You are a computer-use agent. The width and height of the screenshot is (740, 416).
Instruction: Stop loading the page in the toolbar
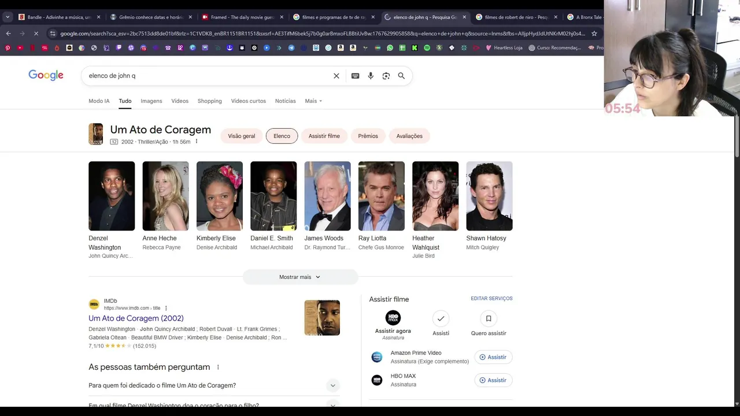pos(36,34)
